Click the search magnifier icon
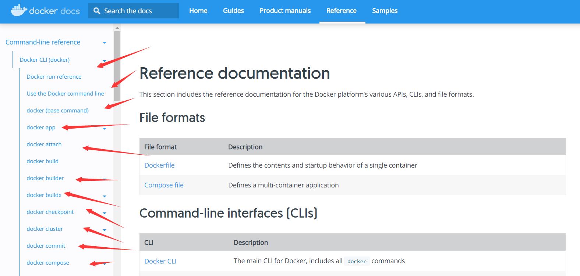 97,11
